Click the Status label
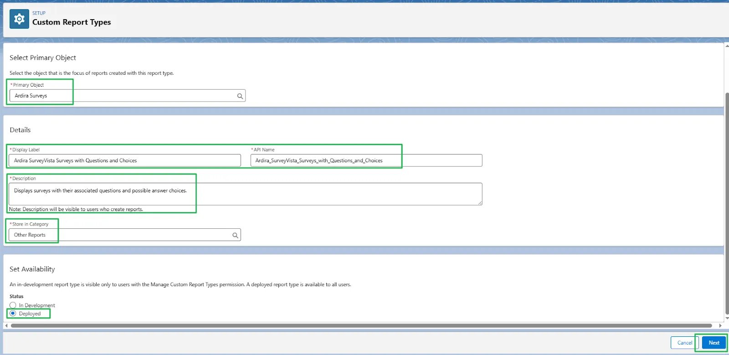Viewport: 729px width, 355px height. (x=16, y=296)
